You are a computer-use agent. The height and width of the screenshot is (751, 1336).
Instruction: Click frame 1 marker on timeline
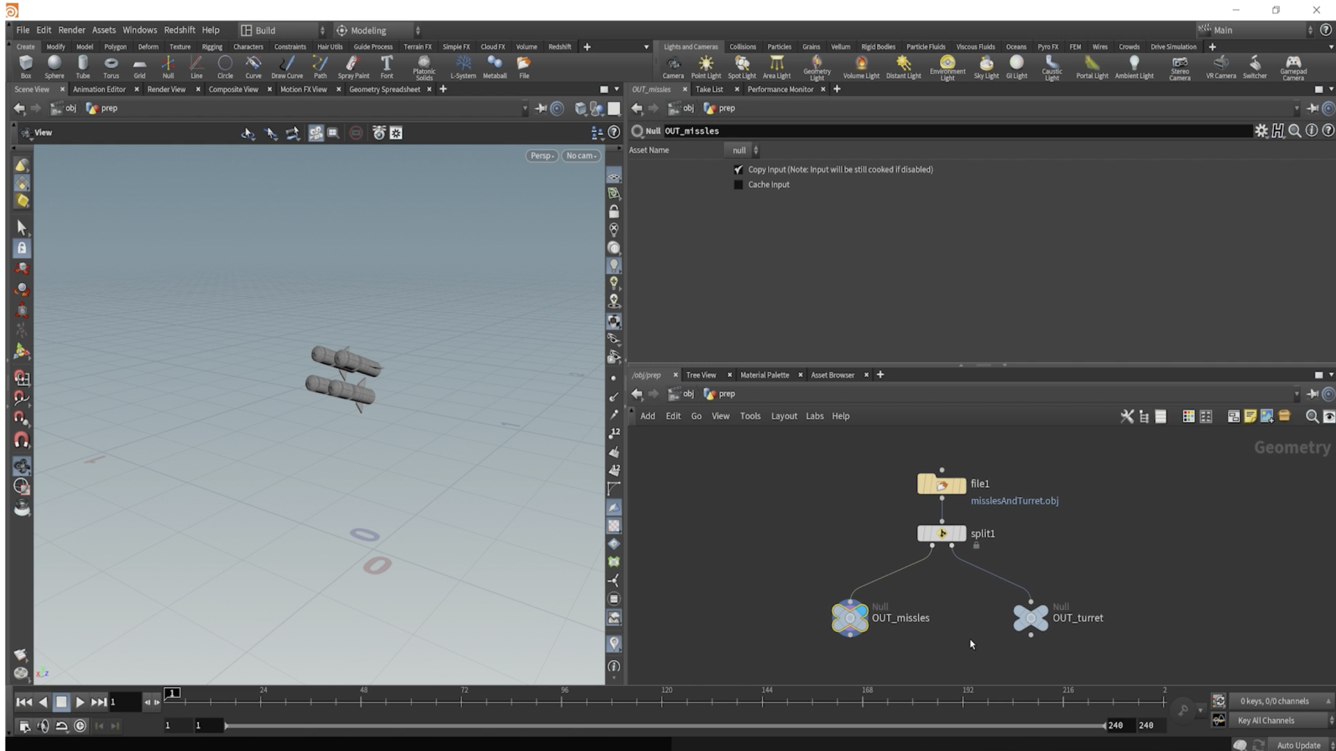coord(172,693)
